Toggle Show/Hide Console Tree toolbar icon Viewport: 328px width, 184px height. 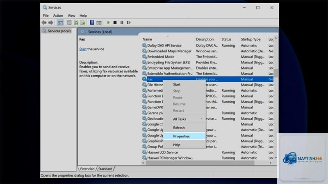[60, 22]
